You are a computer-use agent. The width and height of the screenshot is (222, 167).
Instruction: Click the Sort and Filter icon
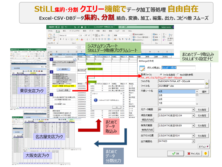[170, 35]
